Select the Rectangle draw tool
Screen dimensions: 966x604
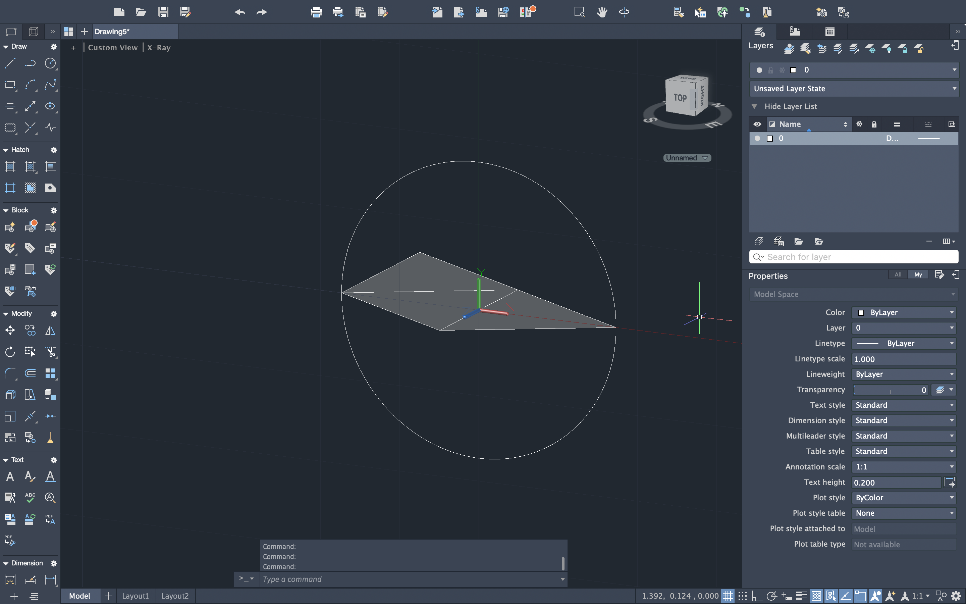(x=10, y=85)
